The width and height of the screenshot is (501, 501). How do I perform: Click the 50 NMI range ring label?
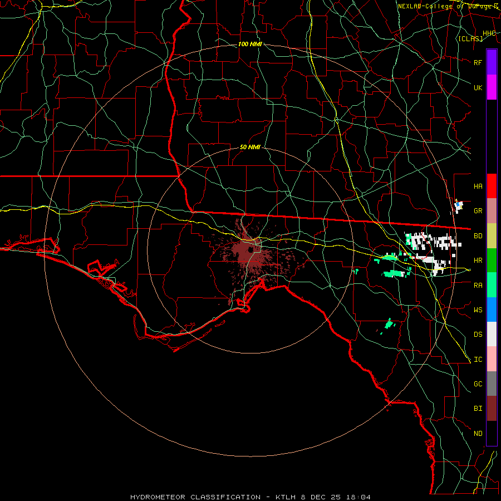(x=250, y=147)
